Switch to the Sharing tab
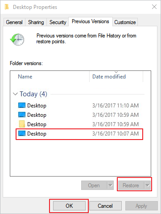Screen dimensions: 161x214 36,22
